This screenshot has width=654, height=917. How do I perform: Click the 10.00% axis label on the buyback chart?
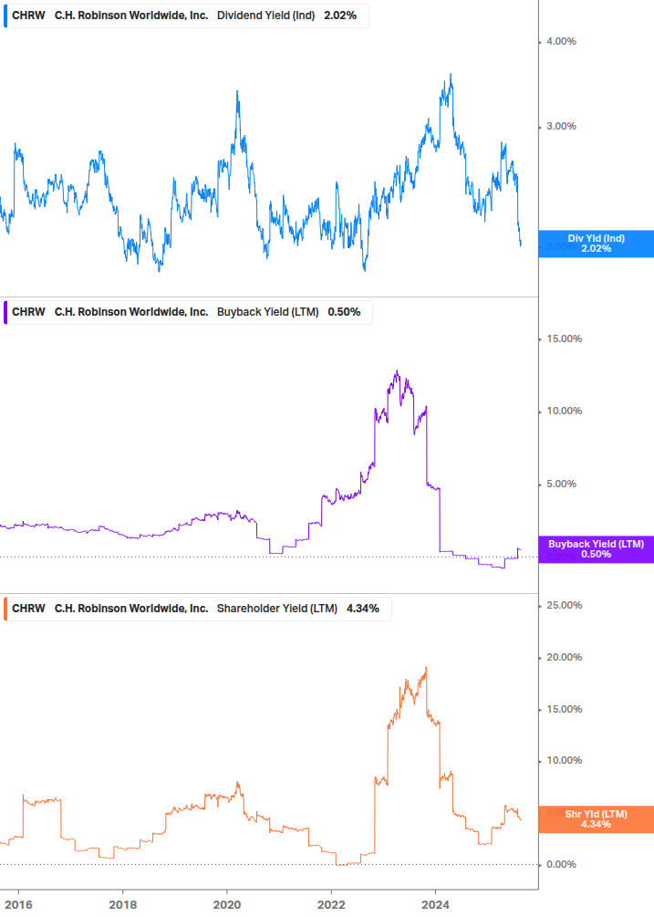click(x=564, y=412)
